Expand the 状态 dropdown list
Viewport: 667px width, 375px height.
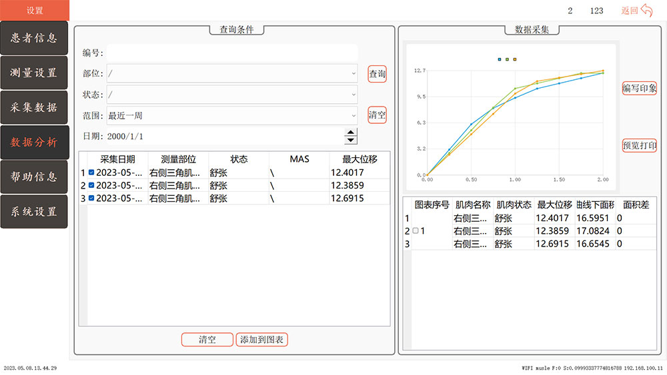click(232, 95)
